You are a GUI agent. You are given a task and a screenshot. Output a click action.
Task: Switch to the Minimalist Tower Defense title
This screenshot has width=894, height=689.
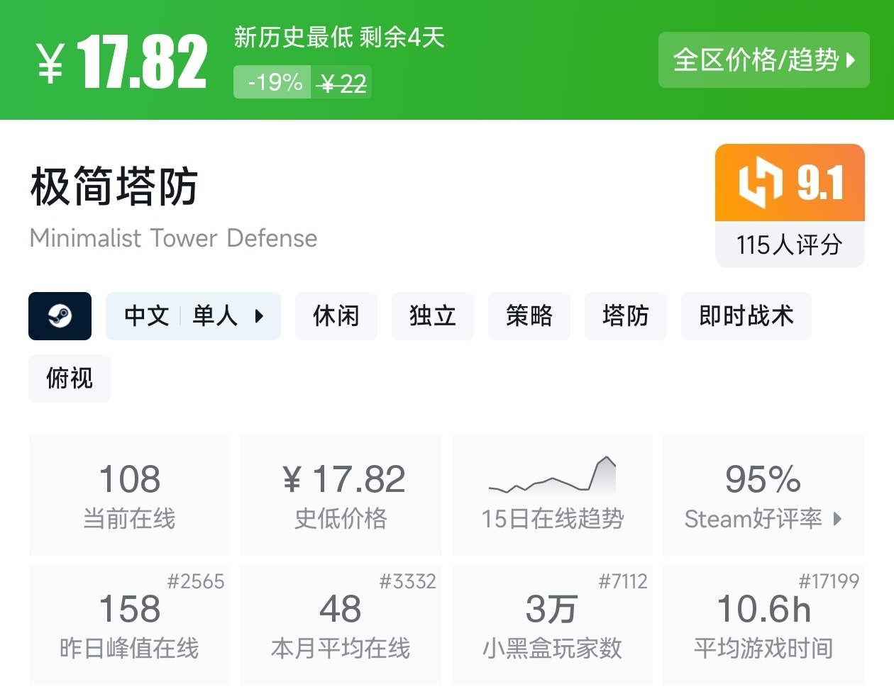point(172,238)
